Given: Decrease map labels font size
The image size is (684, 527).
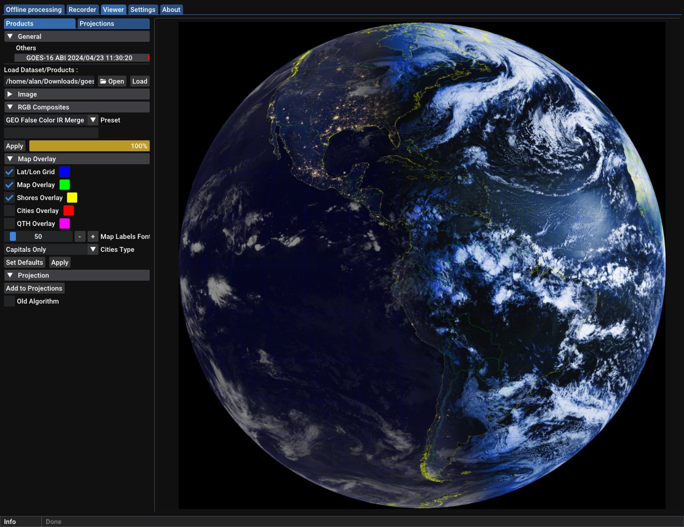Looking at the screenshot, I should 80,236.
